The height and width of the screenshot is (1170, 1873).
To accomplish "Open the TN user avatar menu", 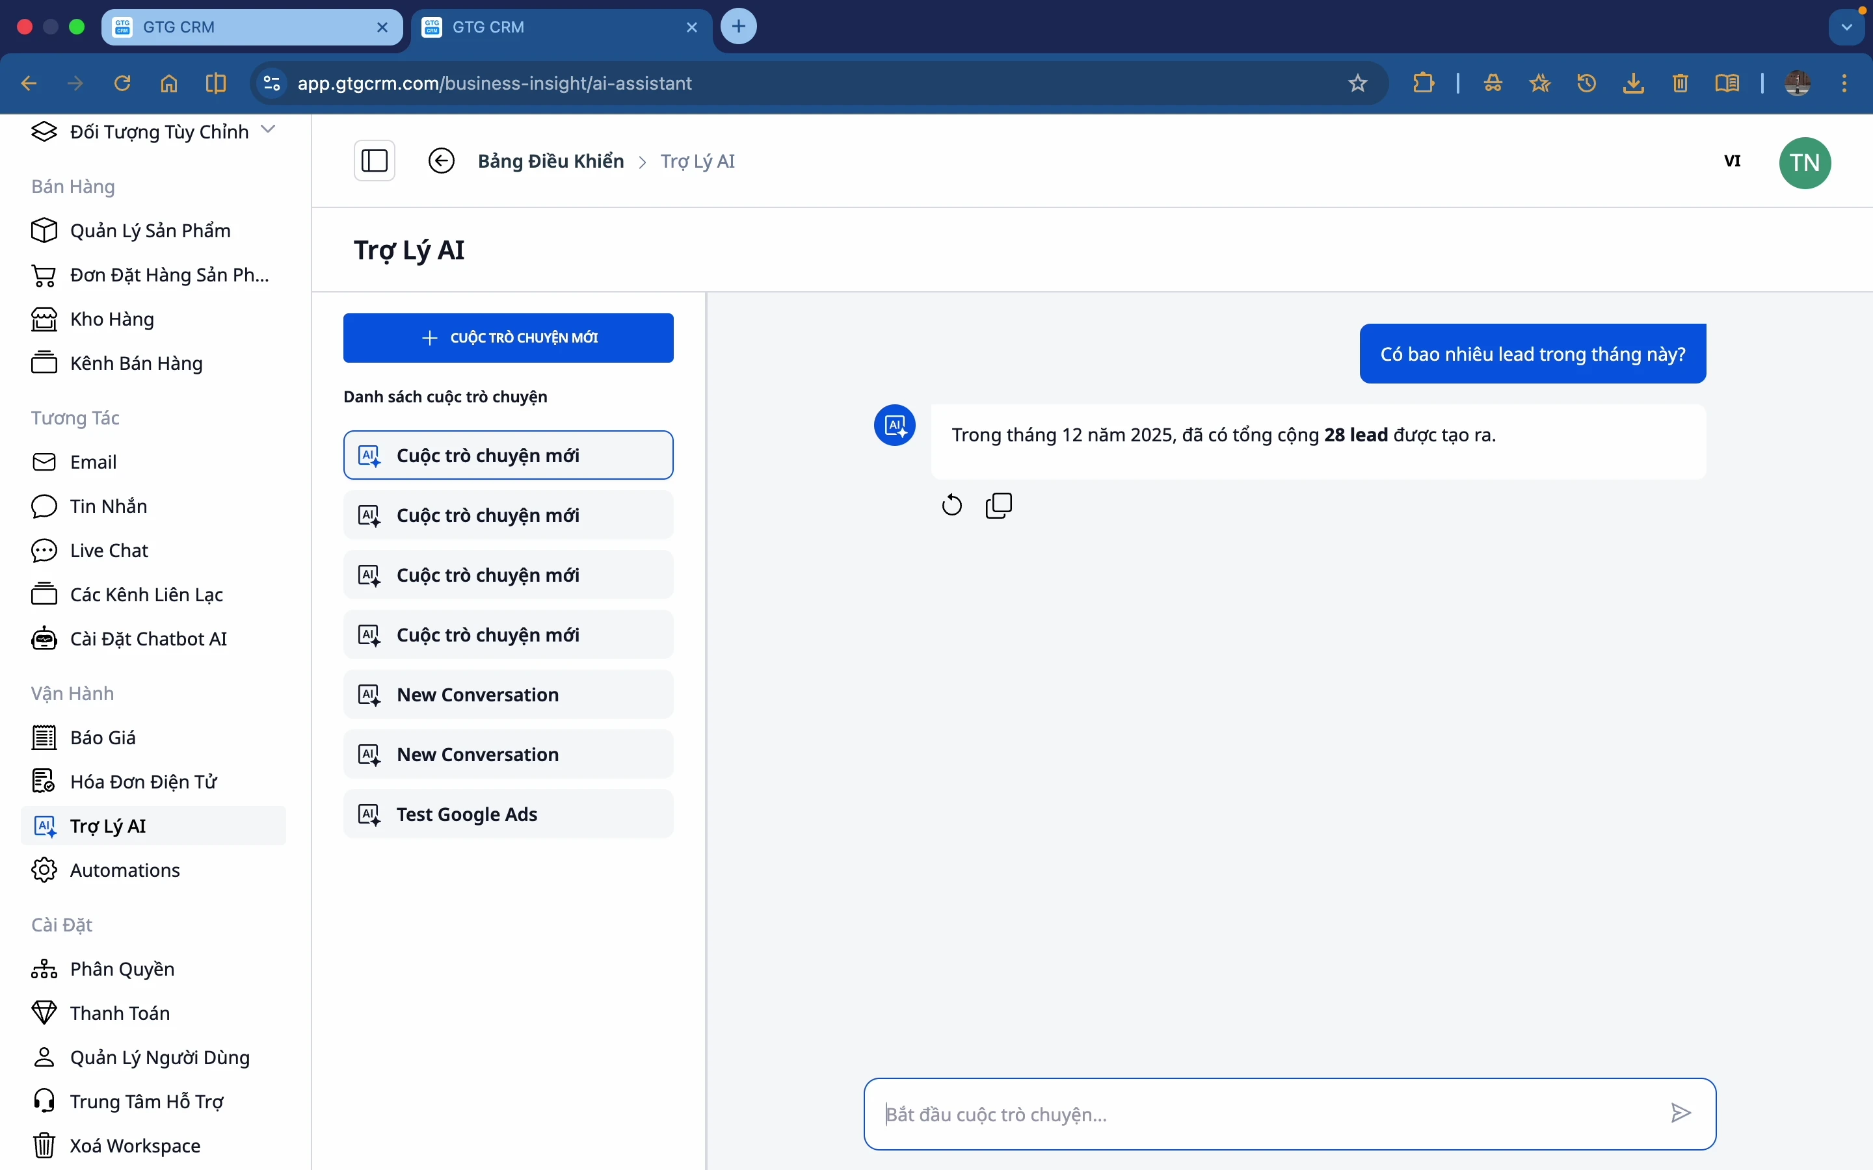I will 1804,162.
